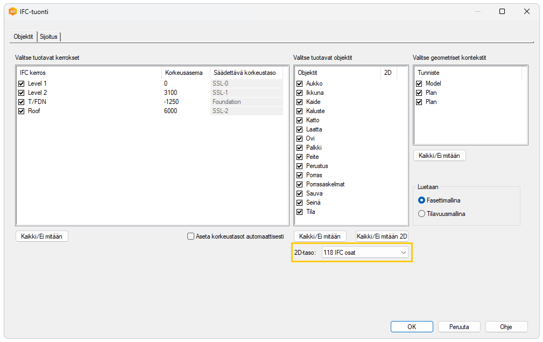Toggle the T/FDN storey checkbox
Viewport: 543px width, 342px height.
[x=22, y=102]
